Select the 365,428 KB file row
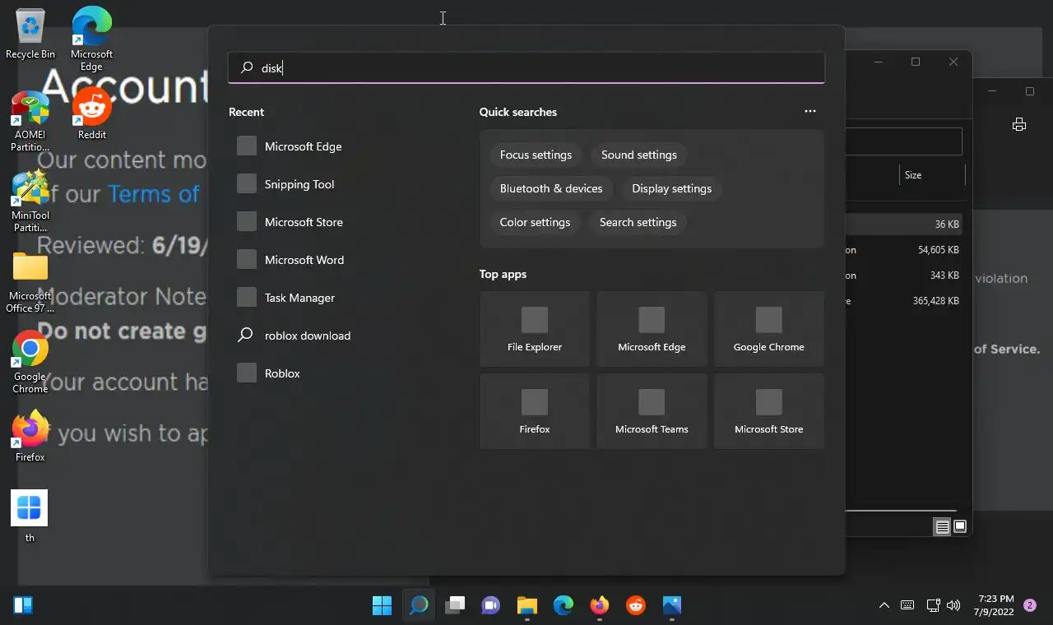Screen dimensions: 1053x625 tap(904, 301)
